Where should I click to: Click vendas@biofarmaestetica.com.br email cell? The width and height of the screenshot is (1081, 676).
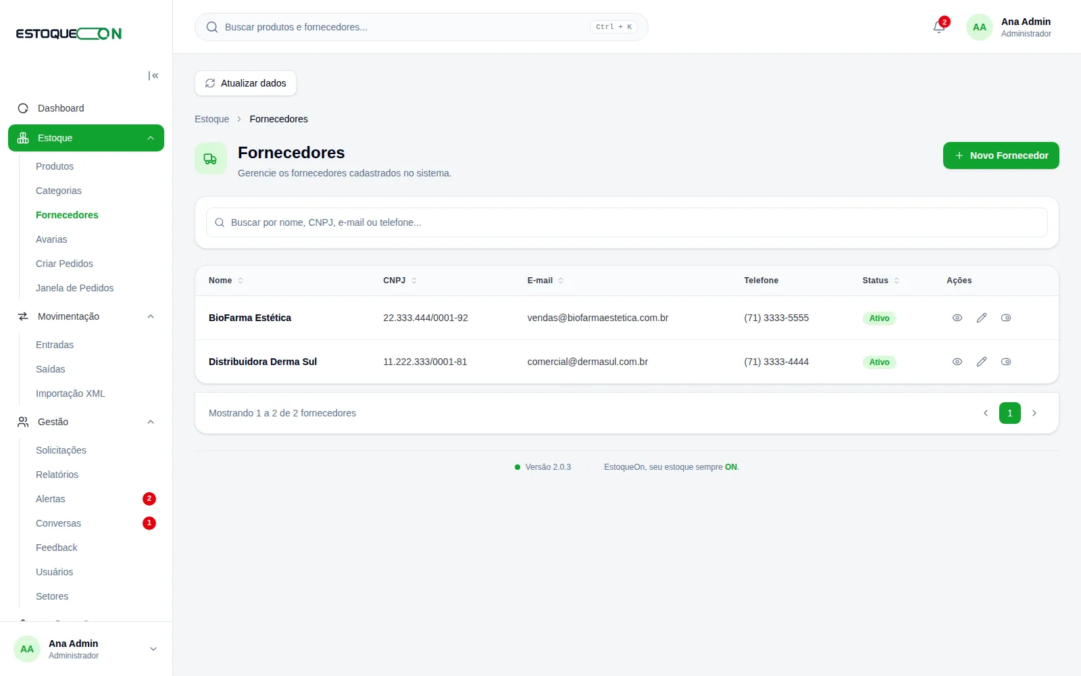coord(598,318)
